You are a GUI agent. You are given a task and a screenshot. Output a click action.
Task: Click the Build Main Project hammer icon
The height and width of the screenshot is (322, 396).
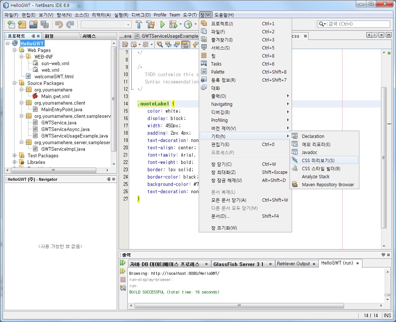pos(139,24)
